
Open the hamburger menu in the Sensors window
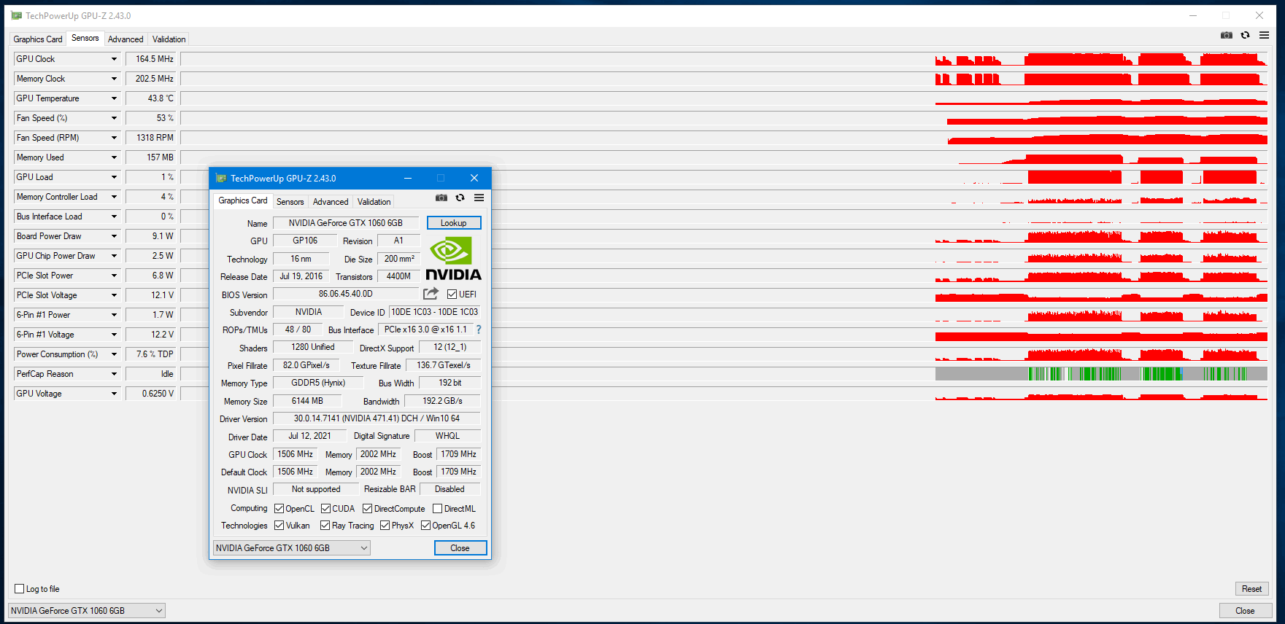point(1264,35)
